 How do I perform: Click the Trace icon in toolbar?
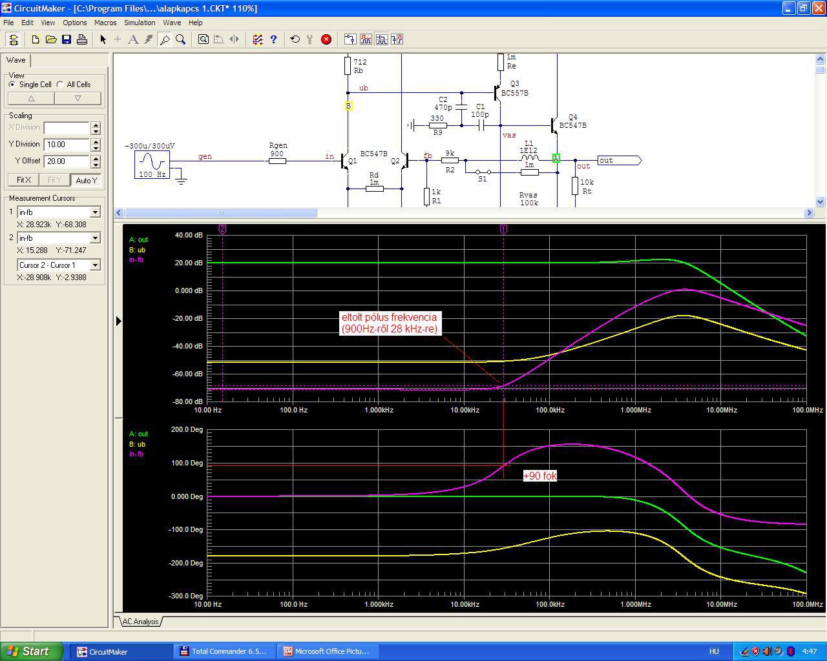pyautogui.click(x=350, y=39)
